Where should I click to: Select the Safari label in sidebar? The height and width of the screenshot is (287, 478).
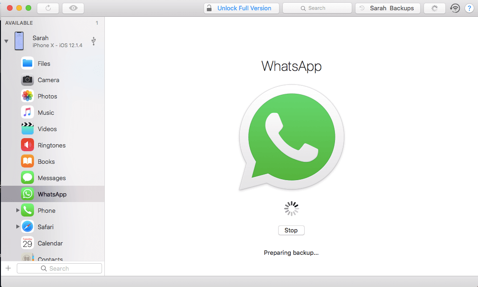coord(45,227)
